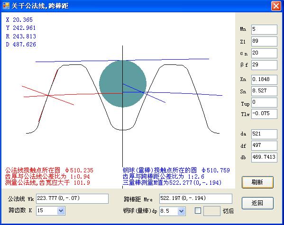284x225 pixels.
Task: Click the db base diameter field
Action: coord(264,157)
